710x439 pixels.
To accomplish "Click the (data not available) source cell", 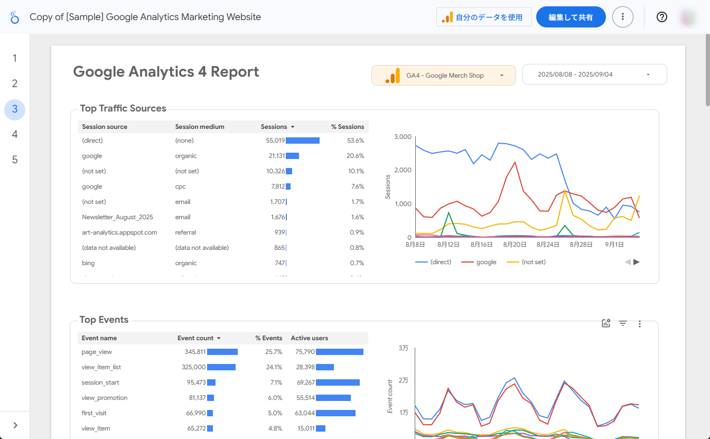I will pos(109,248).
